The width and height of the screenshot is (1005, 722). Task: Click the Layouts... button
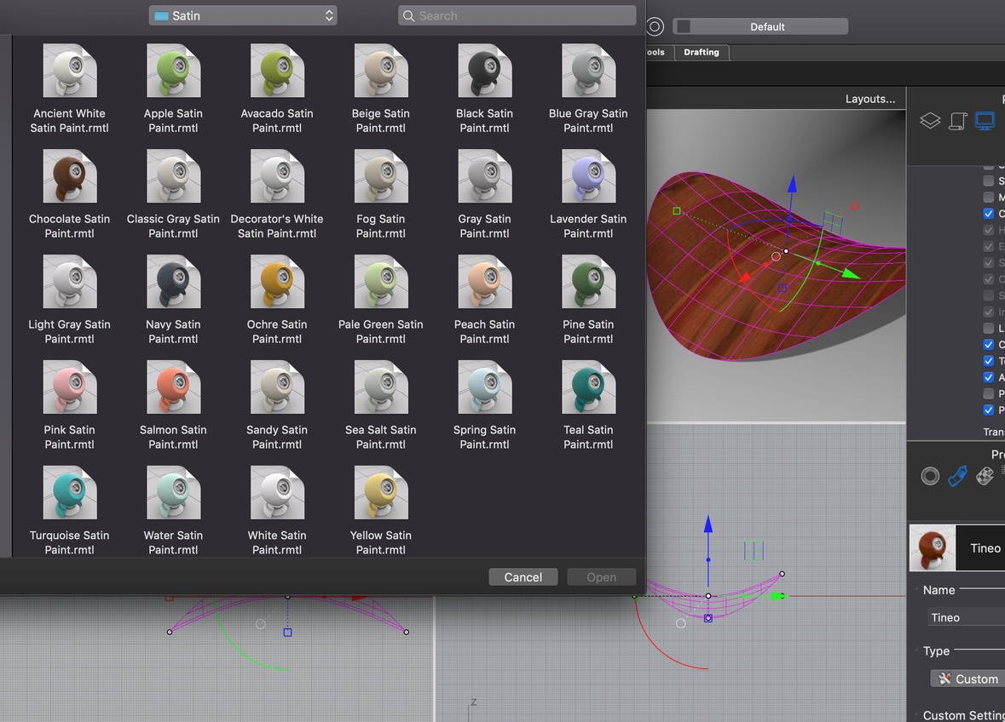(869, 99)
